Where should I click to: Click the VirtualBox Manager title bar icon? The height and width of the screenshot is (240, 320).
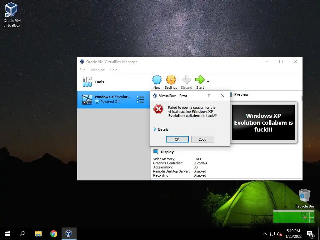tap(82, 62)
